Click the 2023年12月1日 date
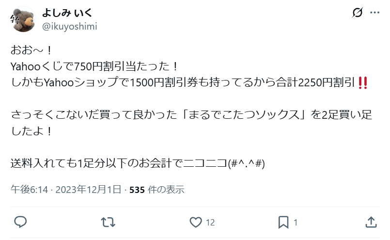 [88, 190]
